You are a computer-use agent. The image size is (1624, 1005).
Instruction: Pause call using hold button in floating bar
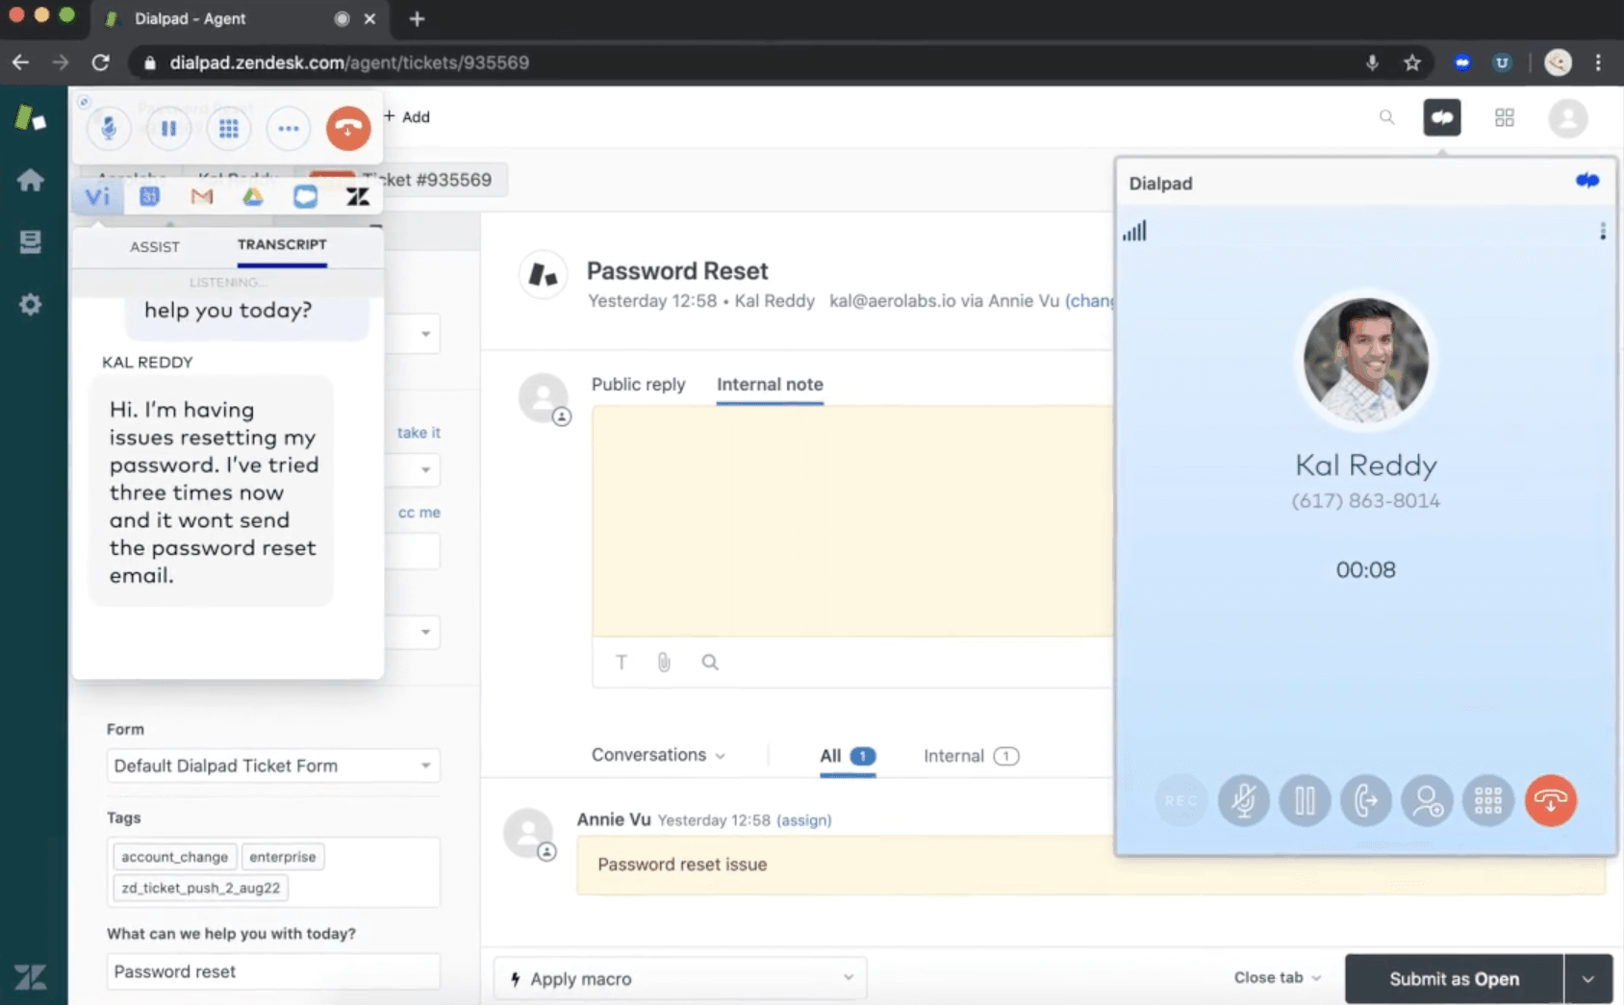pyautogui.click(x=168, y=128)
